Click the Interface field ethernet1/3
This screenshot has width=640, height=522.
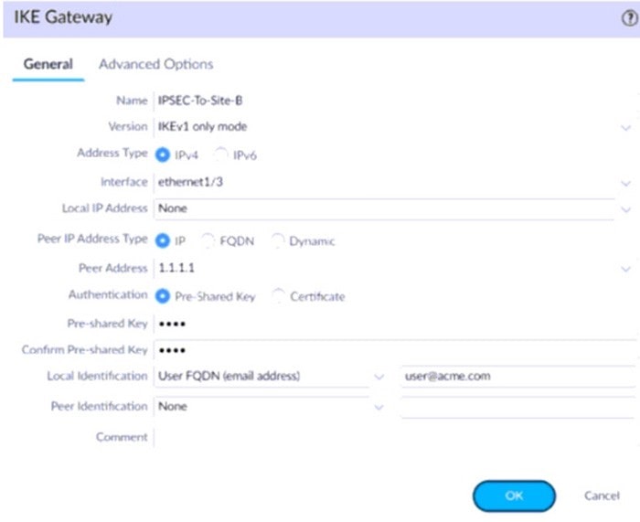coord(385,182)
